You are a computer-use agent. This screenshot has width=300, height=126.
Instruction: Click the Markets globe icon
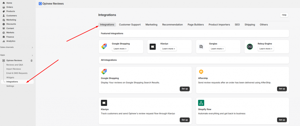(x=4, y=33)
